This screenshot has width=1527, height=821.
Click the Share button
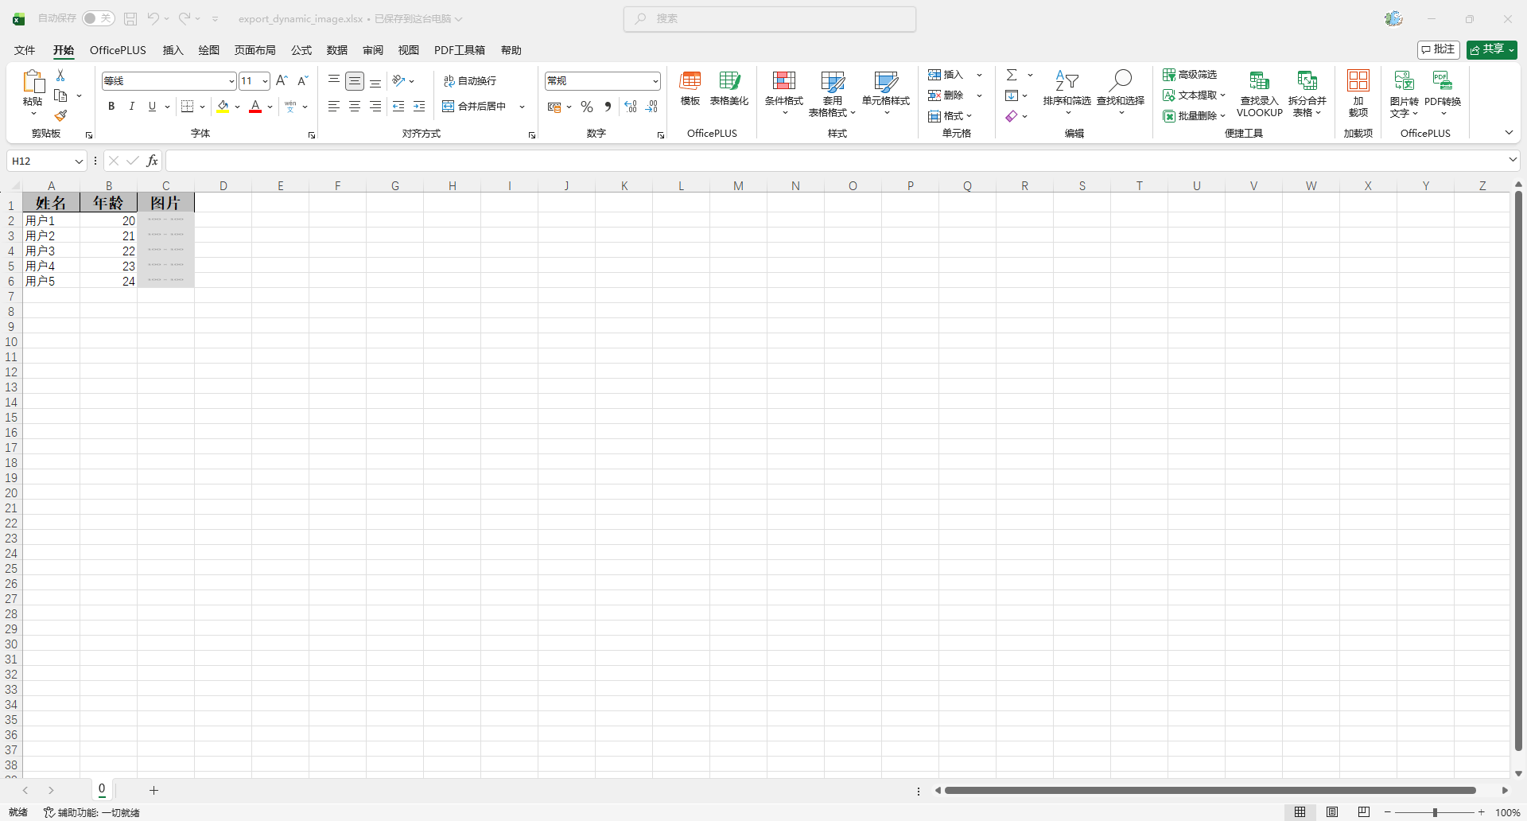[x=1491, y=49]
